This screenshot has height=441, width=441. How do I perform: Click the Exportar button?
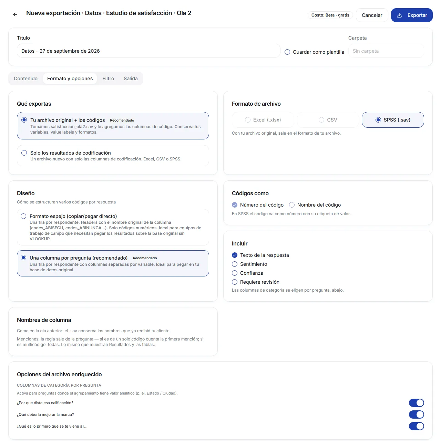(412, 15)
